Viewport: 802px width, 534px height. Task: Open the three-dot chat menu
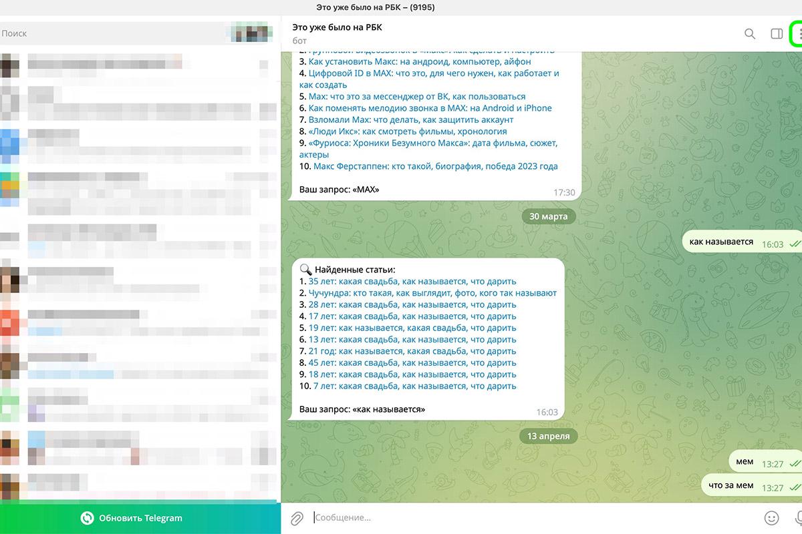(799, 33)
